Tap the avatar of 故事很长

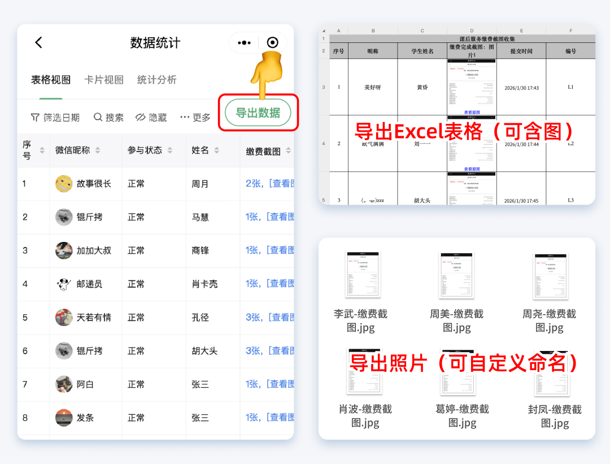coord(64,184)
